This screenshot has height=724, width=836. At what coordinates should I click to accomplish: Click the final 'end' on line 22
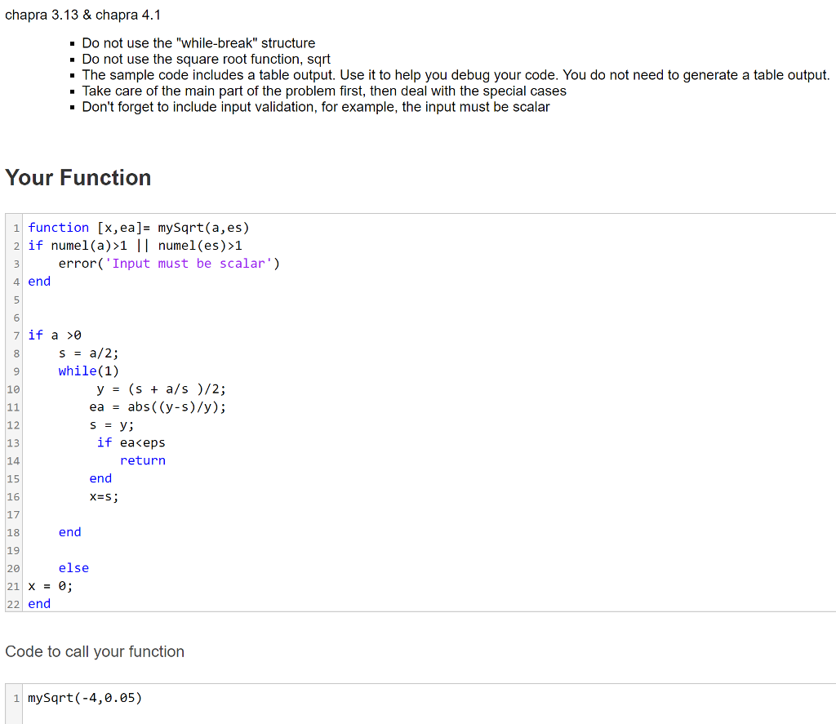pos(38,603)
